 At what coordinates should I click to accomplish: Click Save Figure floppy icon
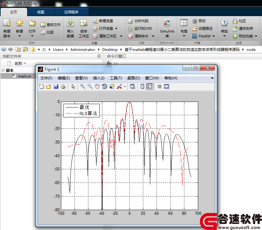coord(56,86)
